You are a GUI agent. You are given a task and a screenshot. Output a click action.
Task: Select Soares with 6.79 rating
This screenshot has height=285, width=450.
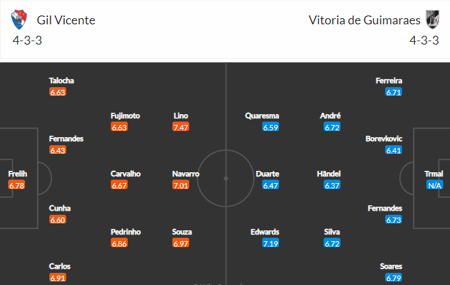391,266
